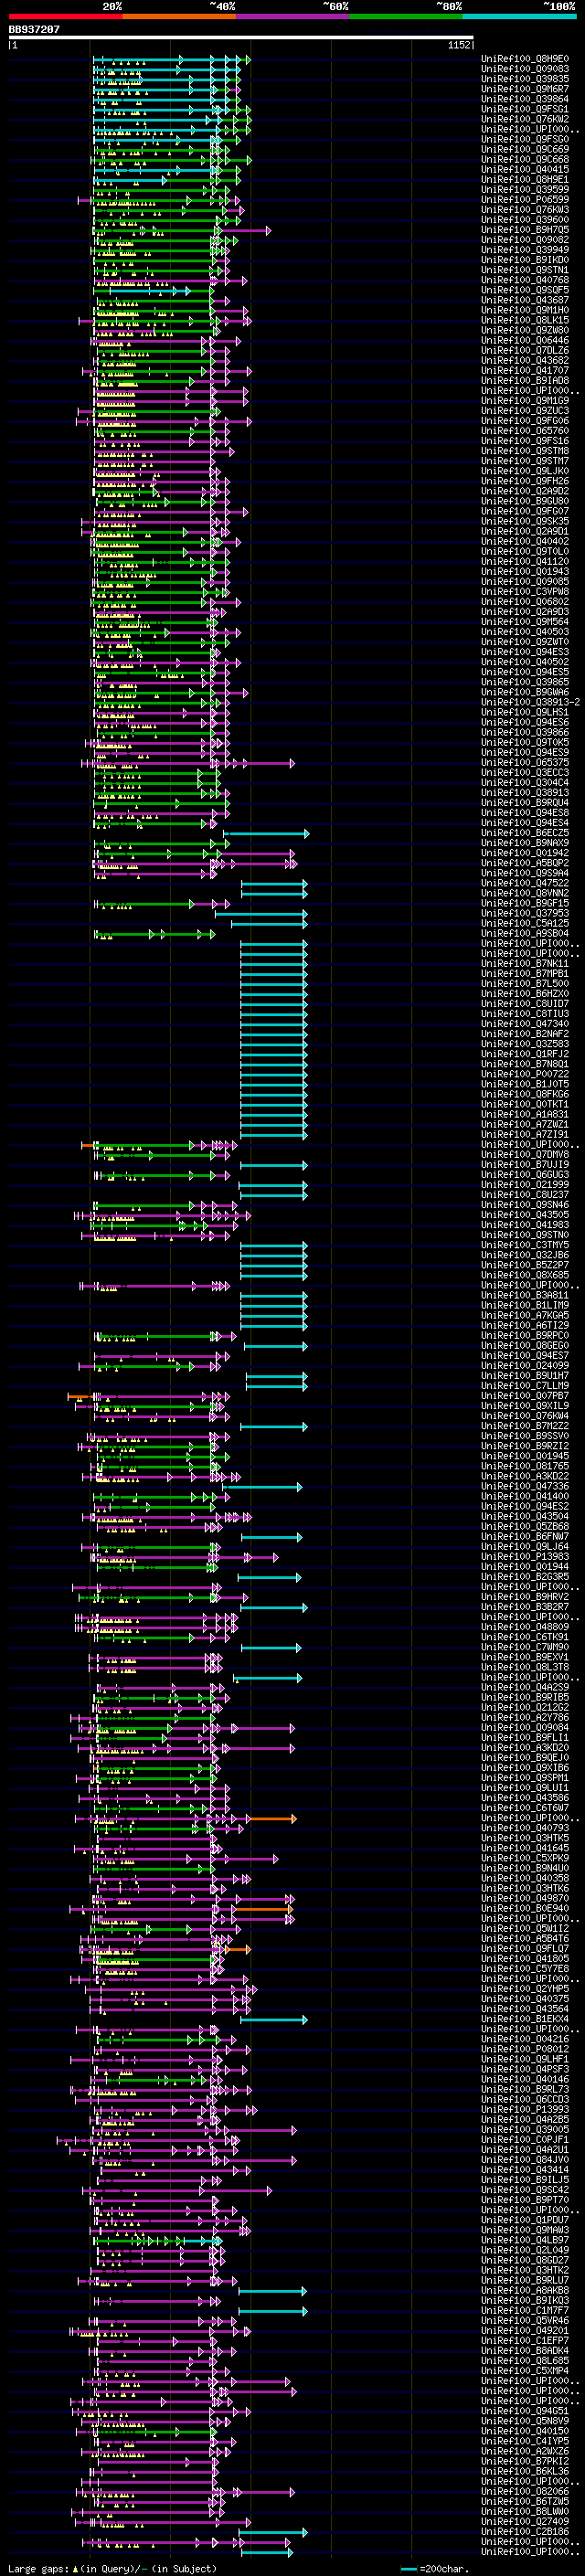Click the green ~80% identity legend bar

[406, 16]
